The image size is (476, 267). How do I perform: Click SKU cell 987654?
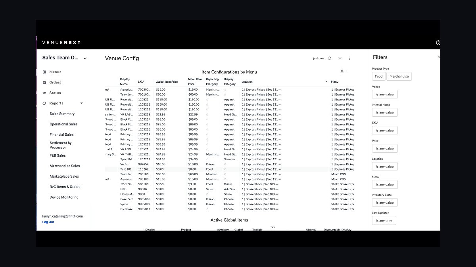[143, 164]
